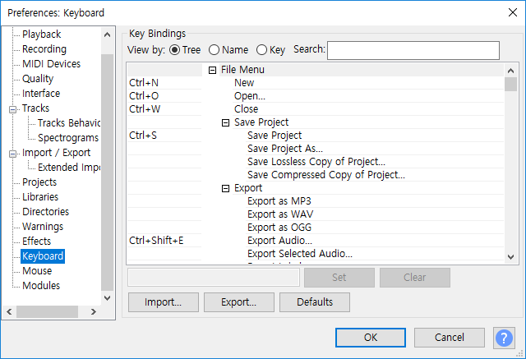Image resolution: width=526 pixels, height=359 pixels.
Task: Open the Mouse preferences page
Action: [x=37, y=271]
